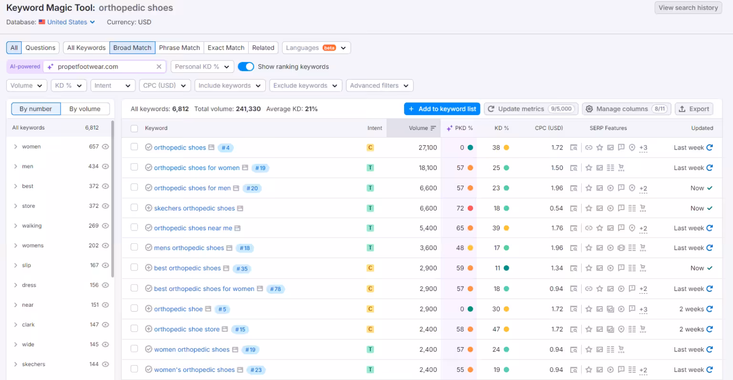Click the link icon in orthopedic shoes near me row
Screen dimensions: 733x380
[589, 228]
